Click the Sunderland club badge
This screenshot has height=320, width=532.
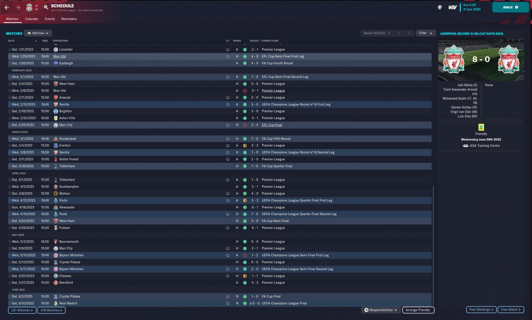tap(56, 139)
